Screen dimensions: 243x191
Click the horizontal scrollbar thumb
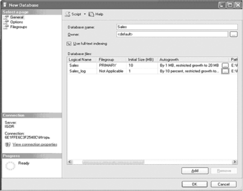[x=113, y=162]
